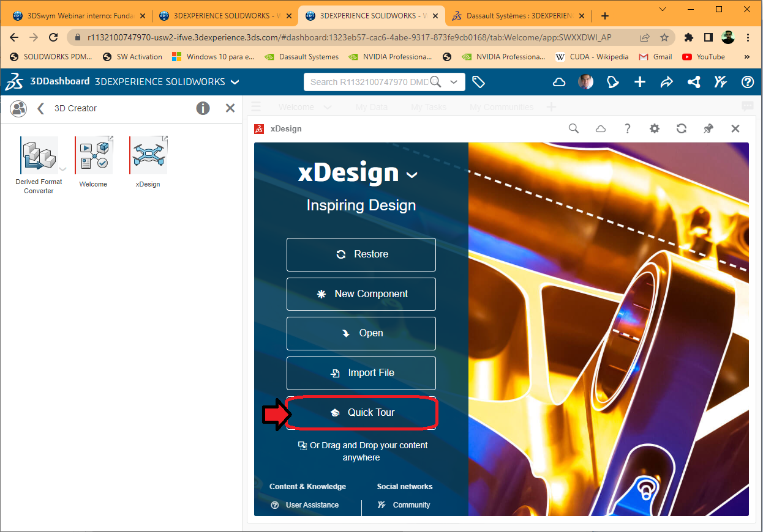Open the Welcome tab dropdown chevron
Viewport: 763px width, 532px height.
tap(328, 107)
